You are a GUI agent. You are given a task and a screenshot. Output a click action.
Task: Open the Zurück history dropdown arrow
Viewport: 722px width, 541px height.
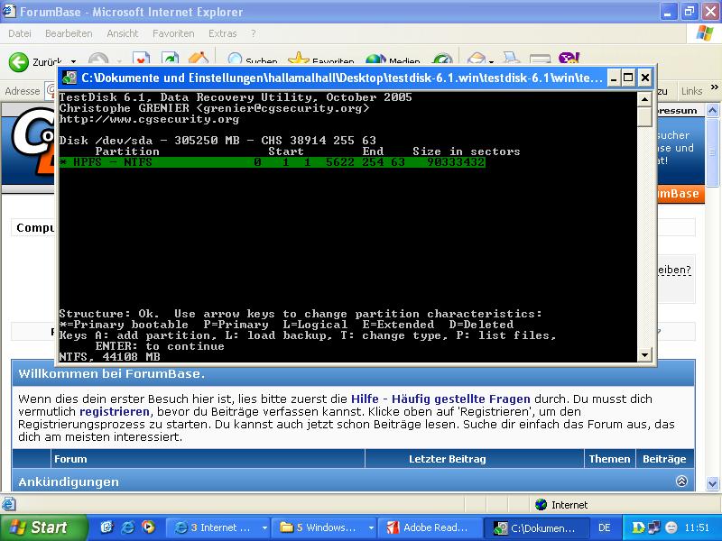(73, 61)
